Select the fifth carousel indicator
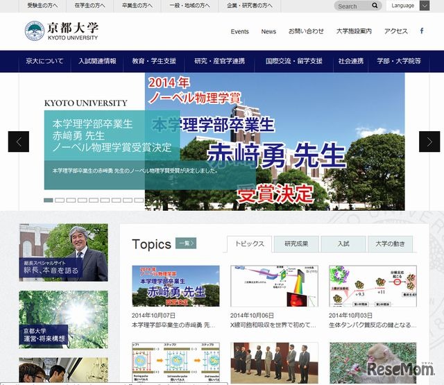The image size is (444, 385). click(94, 200)
